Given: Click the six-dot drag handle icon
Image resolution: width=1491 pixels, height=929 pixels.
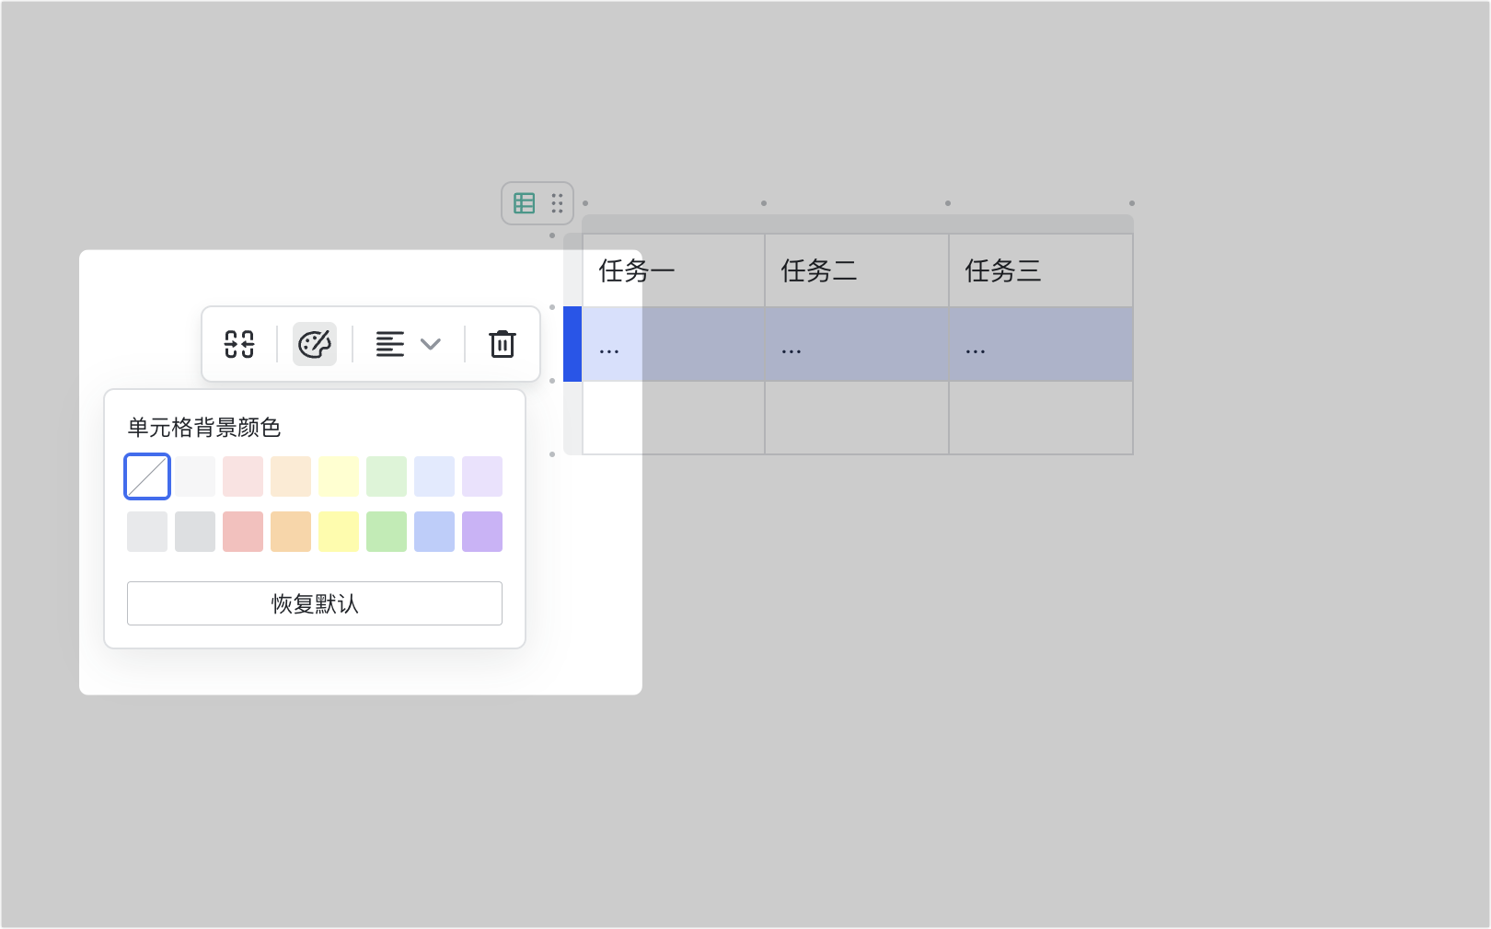Looking at the screenshot, I should 557,203.
